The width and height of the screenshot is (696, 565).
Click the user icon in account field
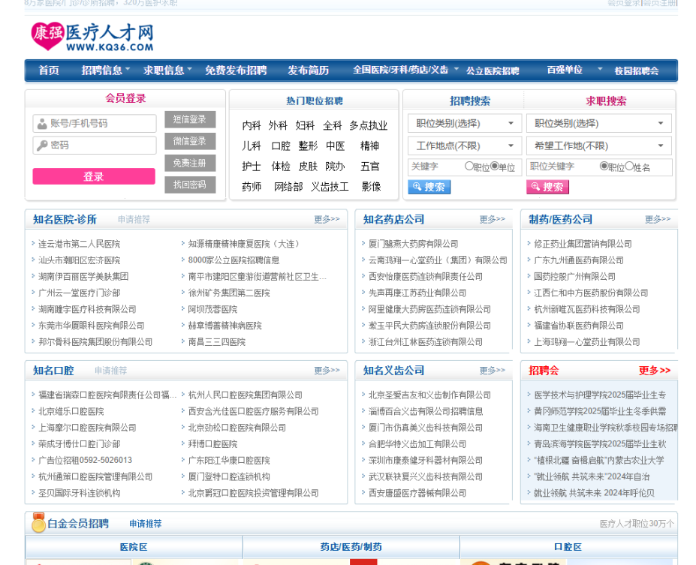pyautogui.click(x=41, y=124)
